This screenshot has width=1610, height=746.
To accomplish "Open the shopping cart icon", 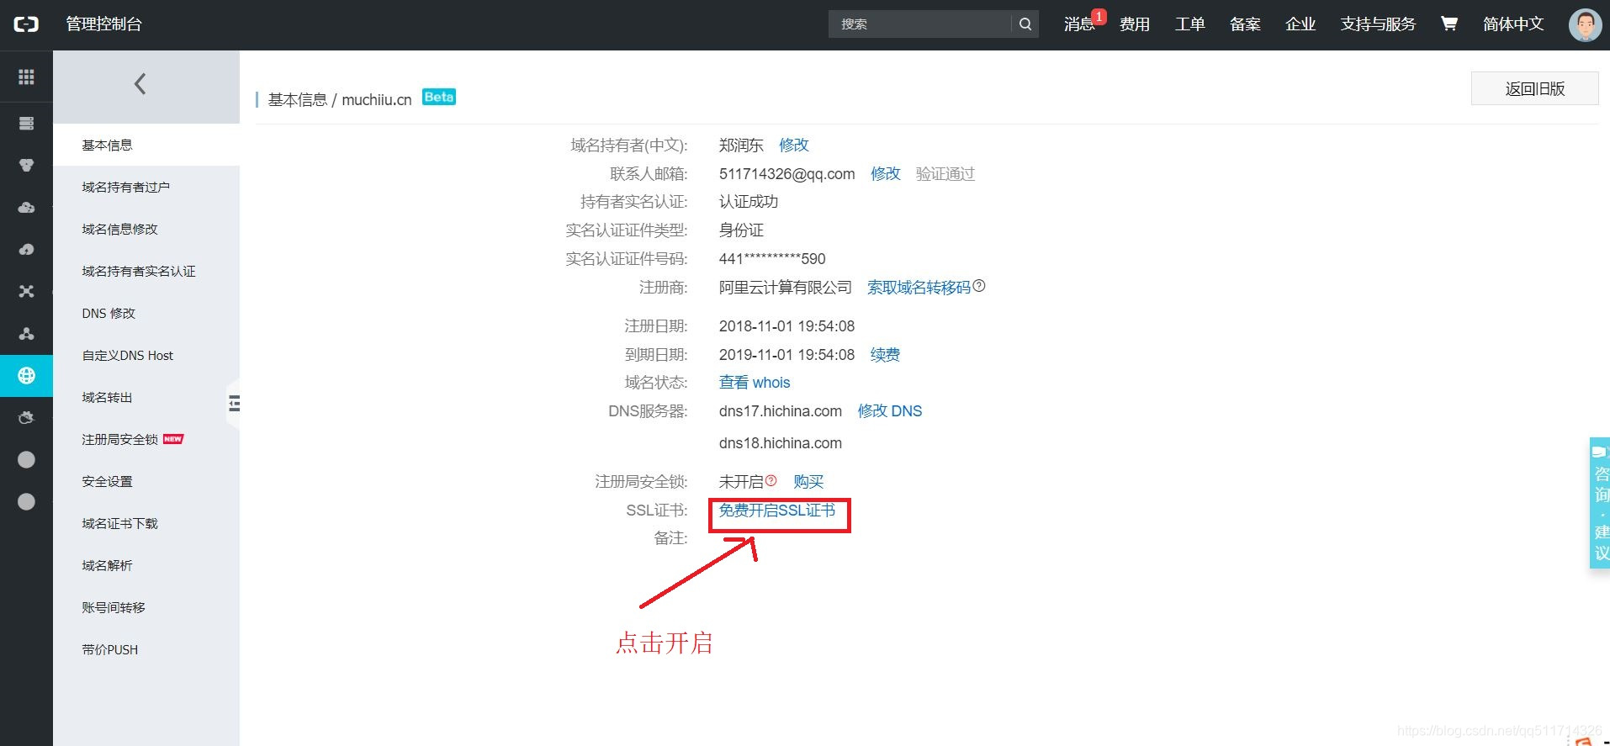I will (x=1448, y=24).
